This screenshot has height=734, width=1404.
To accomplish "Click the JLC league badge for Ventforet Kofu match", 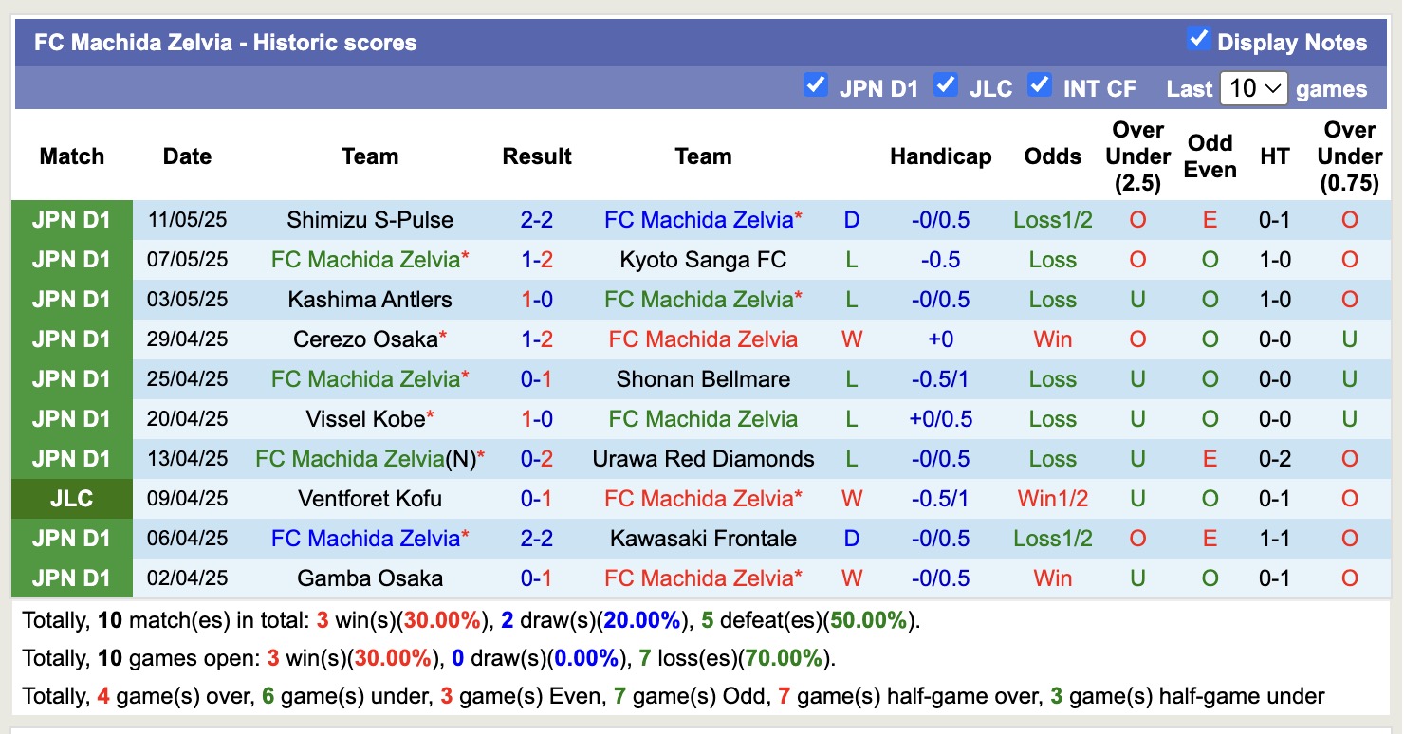I will coord(71,498).
